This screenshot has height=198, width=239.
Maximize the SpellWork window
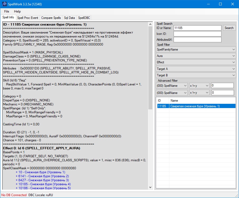220,4
